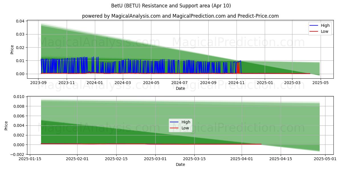The image size is (342, 171).
Task: Click the chart title 'BetU (BETU) Resistance and Support area'
Action: click(x=170, y=6)
